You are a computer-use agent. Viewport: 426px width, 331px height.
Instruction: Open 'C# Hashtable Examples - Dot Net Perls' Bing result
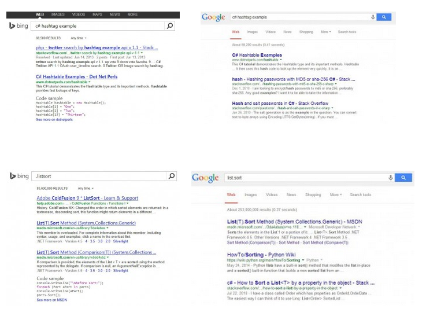coord(77,77)
